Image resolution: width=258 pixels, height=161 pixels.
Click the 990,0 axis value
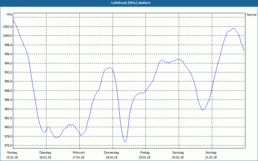pos(8,81)
